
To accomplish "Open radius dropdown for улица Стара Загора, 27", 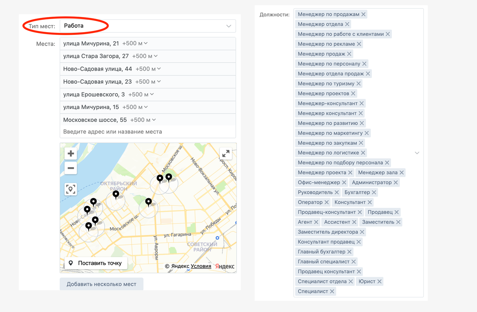I will [145, 56].
